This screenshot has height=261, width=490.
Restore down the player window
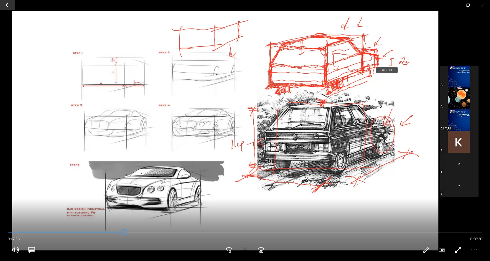tap(468, 5)
